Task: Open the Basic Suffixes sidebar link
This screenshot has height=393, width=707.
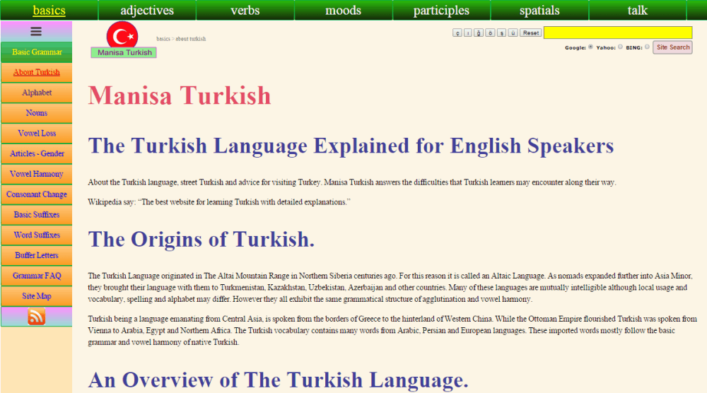Action: click(x=37, y=215)
